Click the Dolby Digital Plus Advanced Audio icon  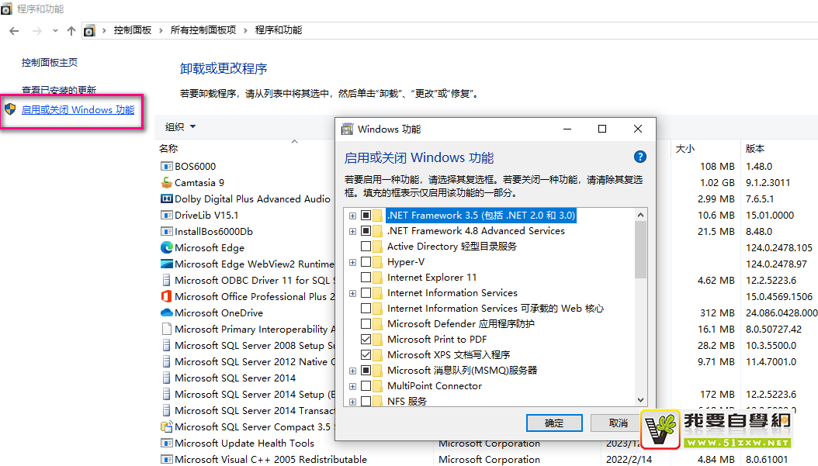click(166, 198)
